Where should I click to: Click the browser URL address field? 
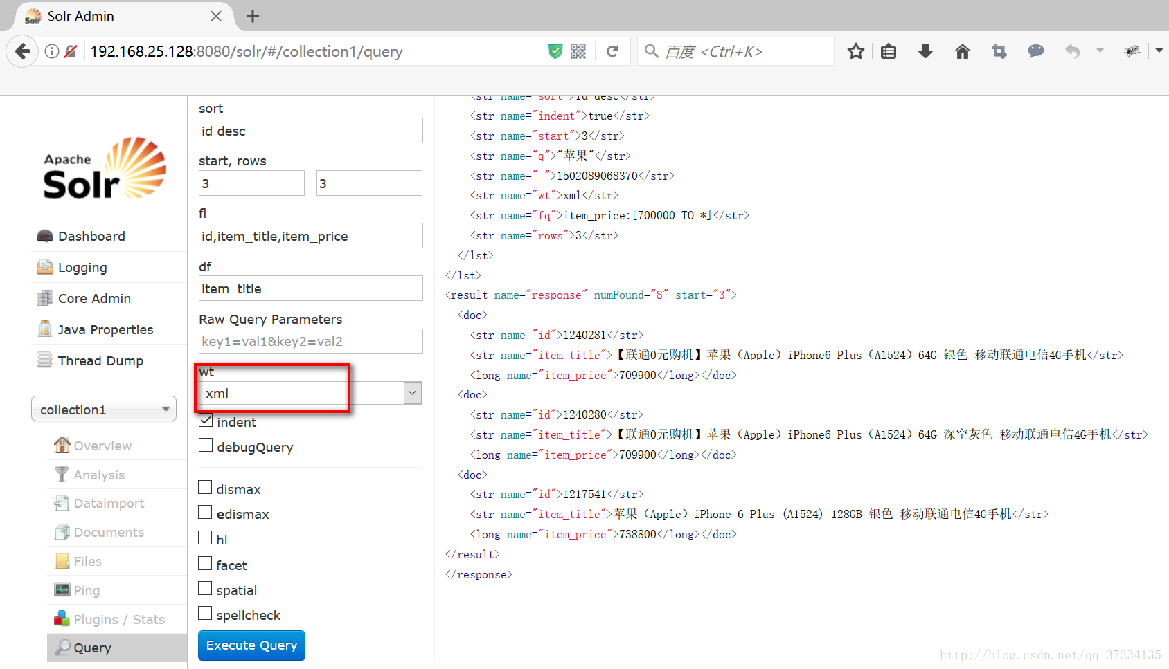pos(312,51)
